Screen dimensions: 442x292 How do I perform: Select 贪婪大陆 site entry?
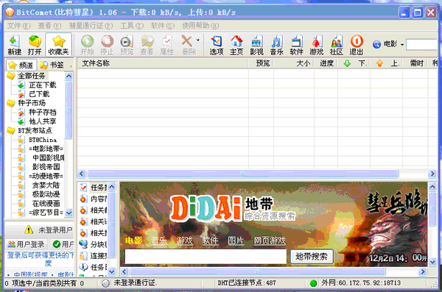46,185
